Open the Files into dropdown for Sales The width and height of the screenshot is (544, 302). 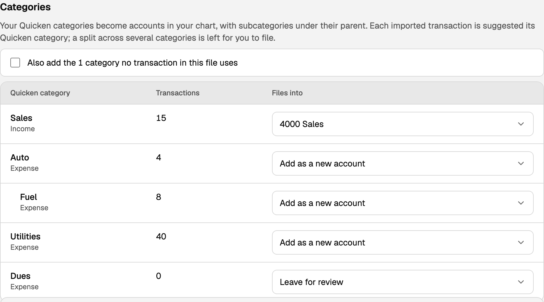403,124
